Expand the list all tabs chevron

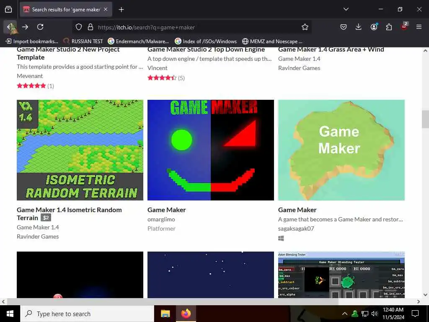coord(346,9)
